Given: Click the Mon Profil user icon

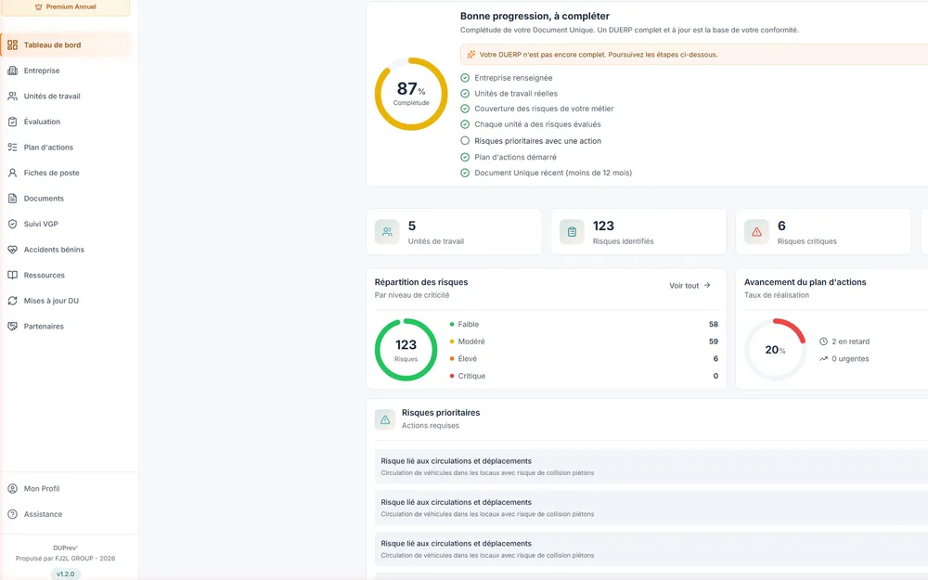Looking at the screenshot, I should click(12, 488).
